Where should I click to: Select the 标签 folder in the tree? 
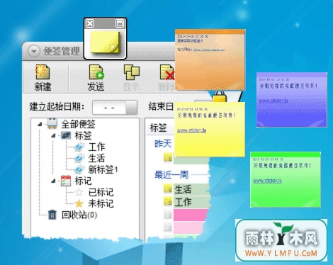[83, 135]
